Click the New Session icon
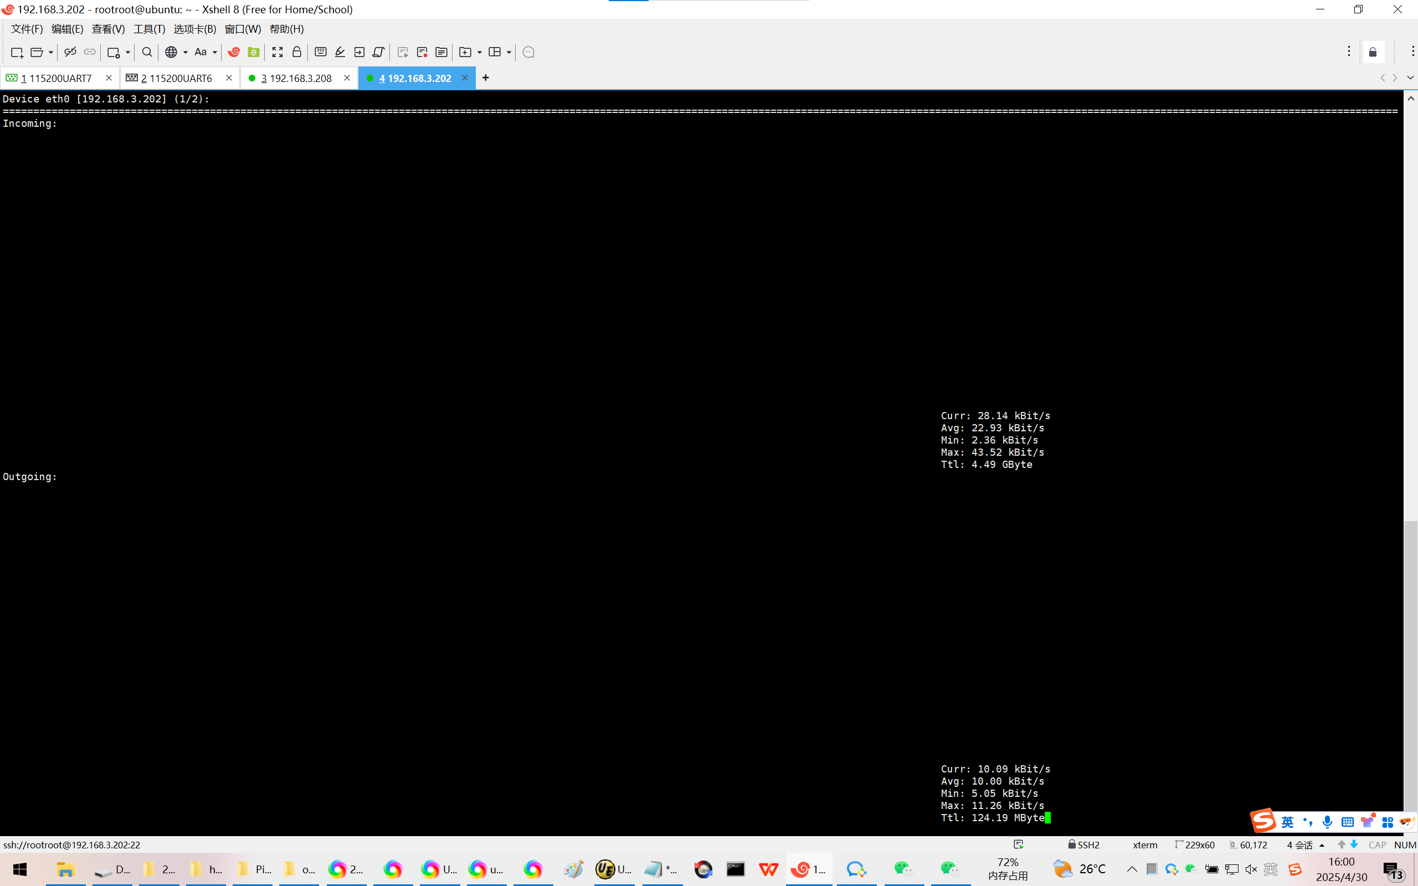The image size is (1418, 886). click(17, 52)
